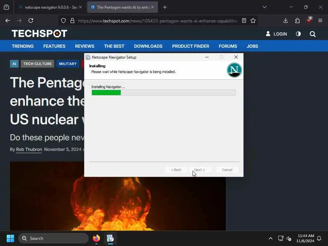Click the Netscape installer taskbar icon
This screenshot has height=246, width=328.
point(110,238)
